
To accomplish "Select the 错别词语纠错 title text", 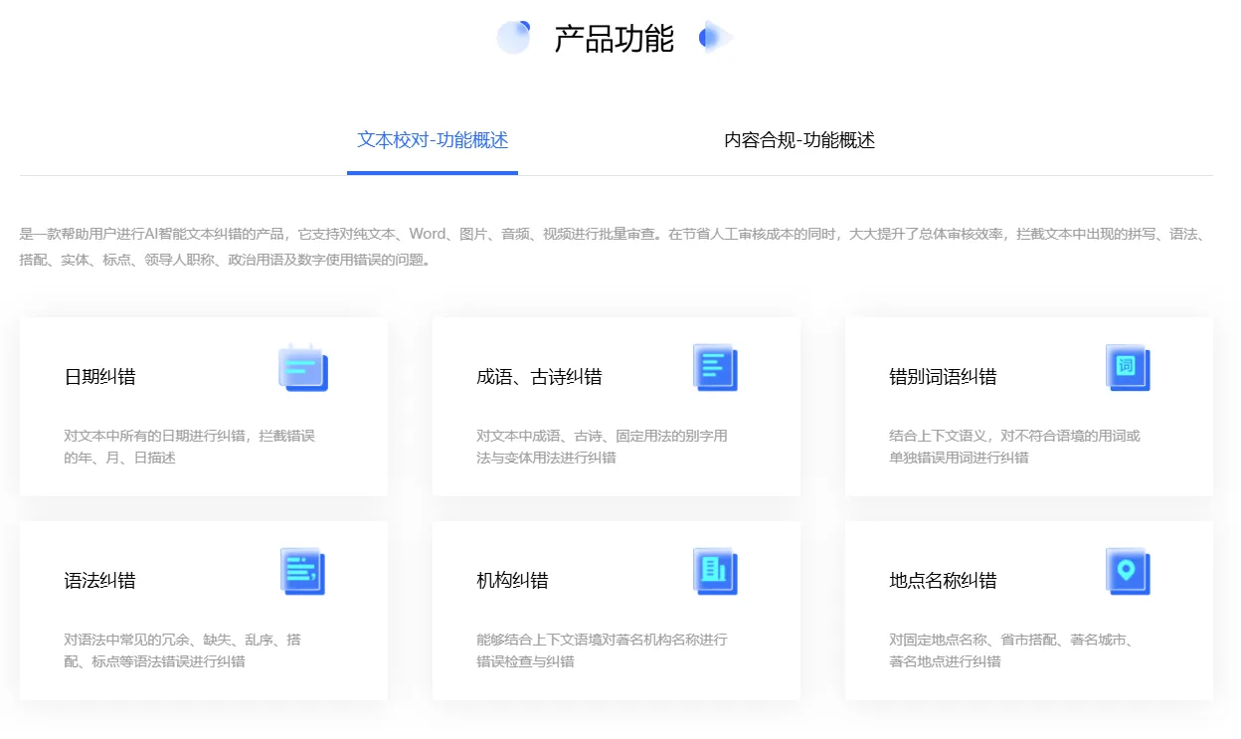I will [943, 377].
